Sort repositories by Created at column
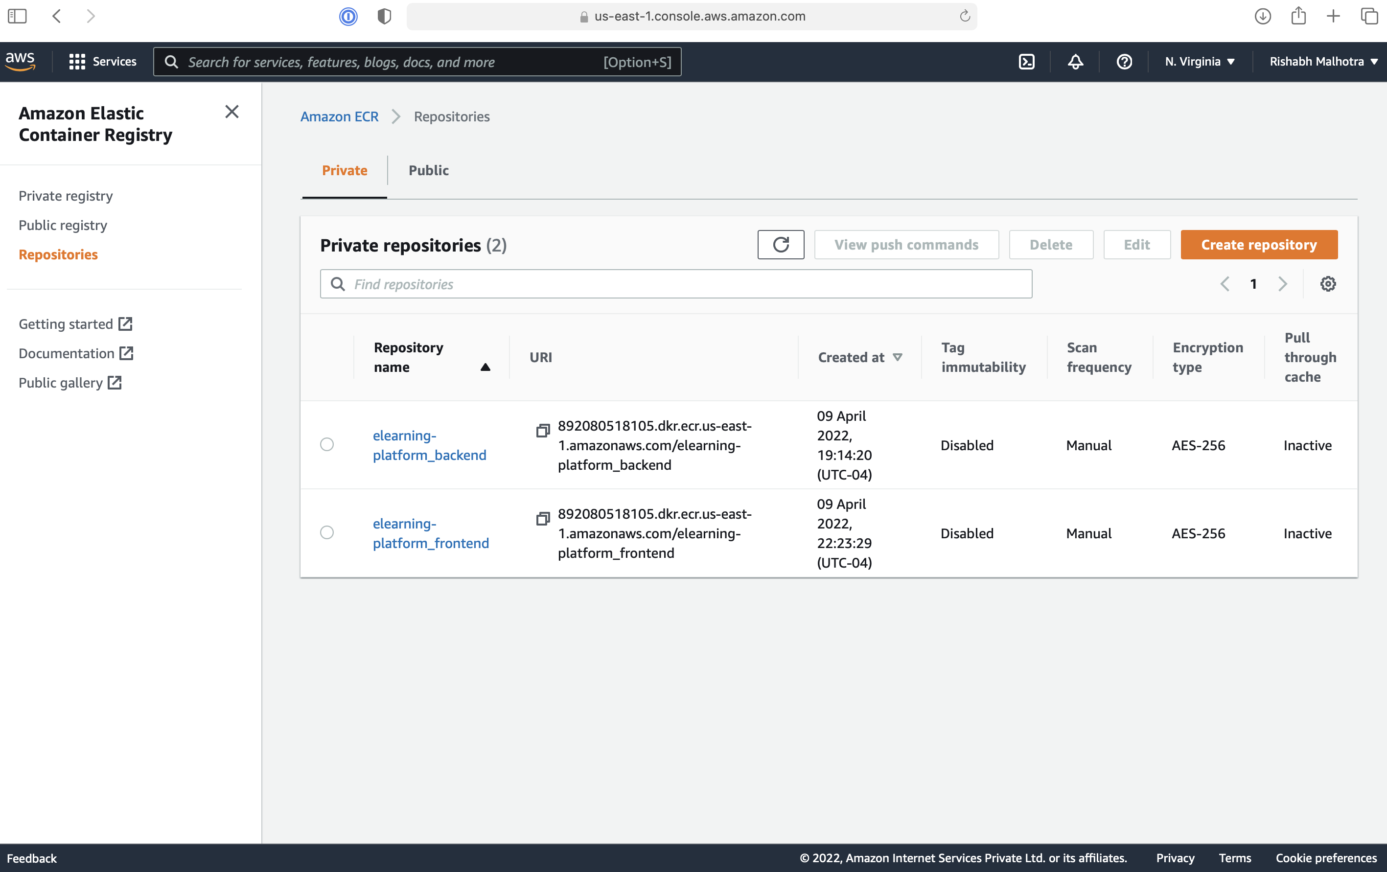Image resolution: width=1387 pixels, height=872 pixels. click(x=859, y=357)
